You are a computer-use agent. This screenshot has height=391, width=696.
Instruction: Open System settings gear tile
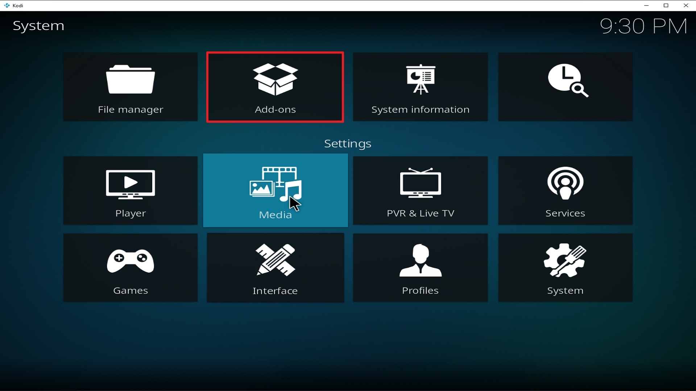pos(565,268)
